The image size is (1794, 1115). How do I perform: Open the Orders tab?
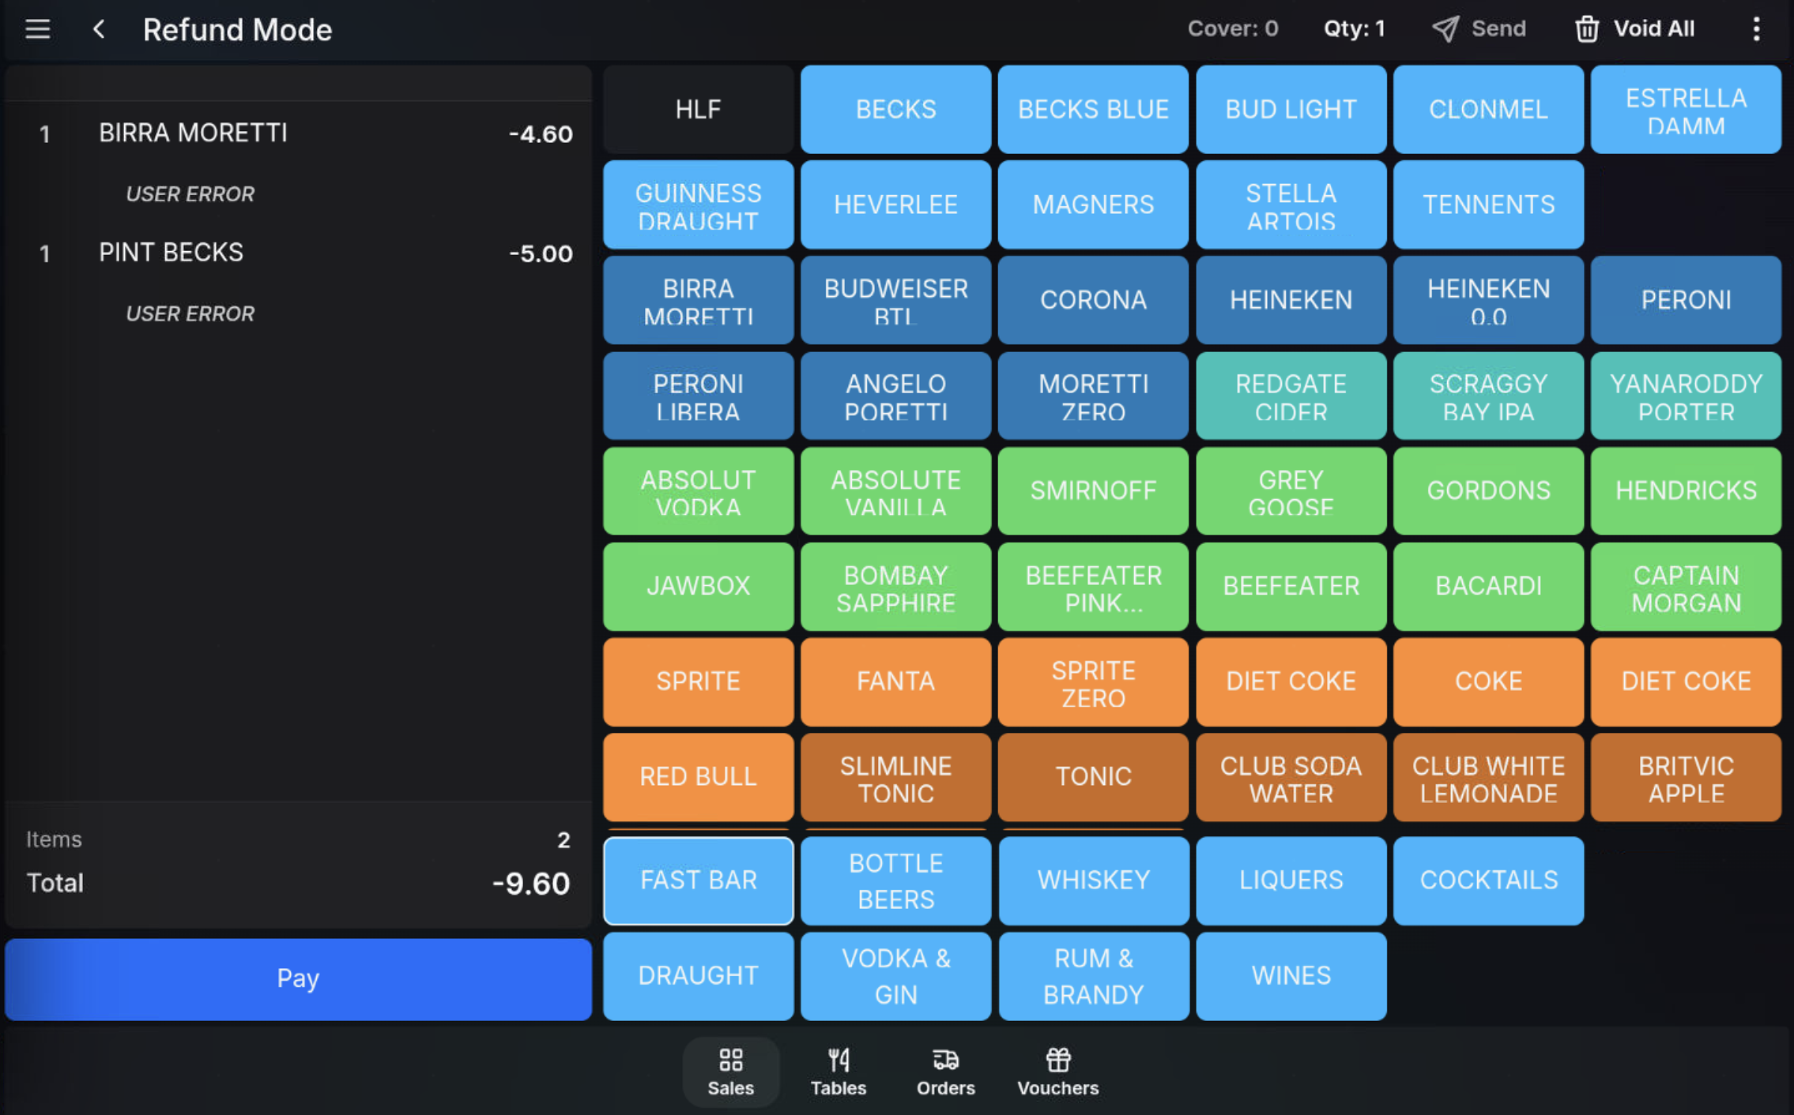coord(946,1072)
